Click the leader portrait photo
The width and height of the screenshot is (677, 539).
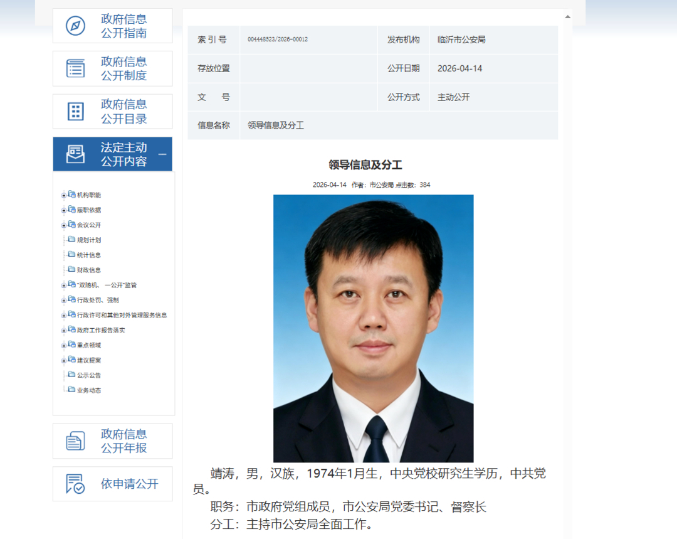coord(373,328)
